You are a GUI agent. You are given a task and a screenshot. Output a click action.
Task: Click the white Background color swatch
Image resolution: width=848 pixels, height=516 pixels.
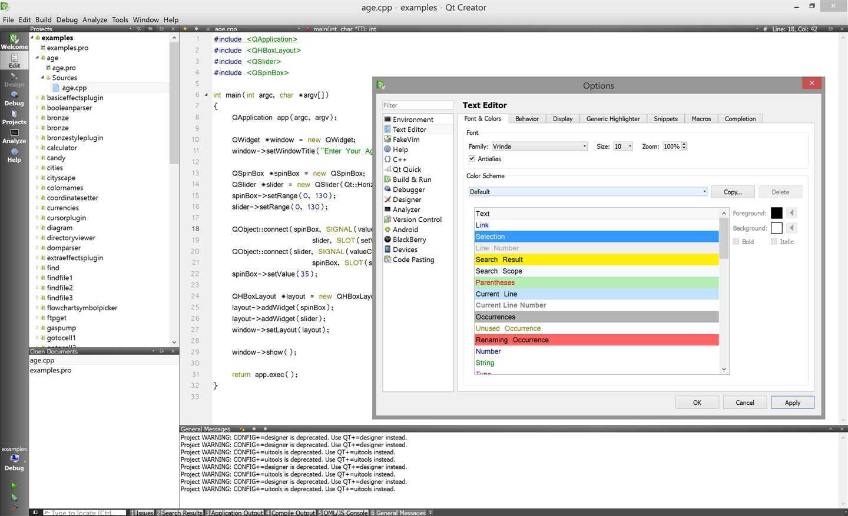coord(777,228)
